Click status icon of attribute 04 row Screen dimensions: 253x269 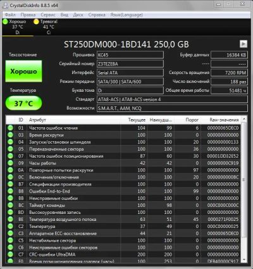tap(10, 142)
